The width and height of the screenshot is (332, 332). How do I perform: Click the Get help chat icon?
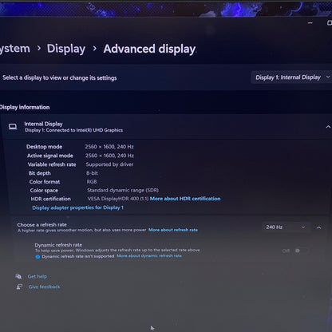point(18,276)
